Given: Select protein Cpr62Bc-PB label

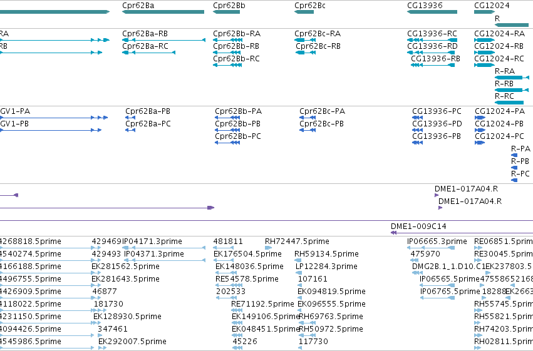Looking at the screenshot, I should pyautogui.click(x=321, y=124).
